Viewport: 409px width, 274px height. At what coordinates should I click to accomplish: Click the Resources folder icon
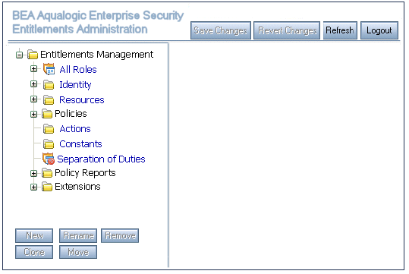[49, 100]
